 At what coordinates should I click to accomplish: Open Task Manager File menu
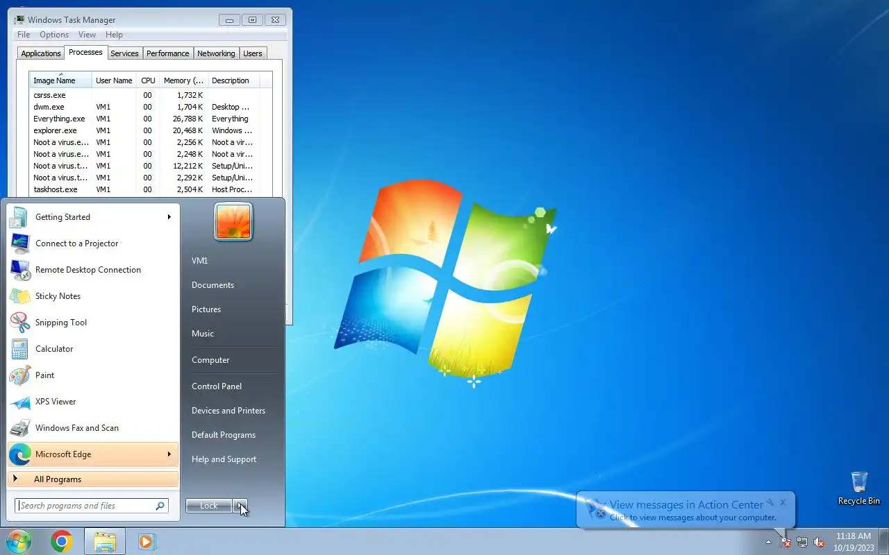[24, 35]
